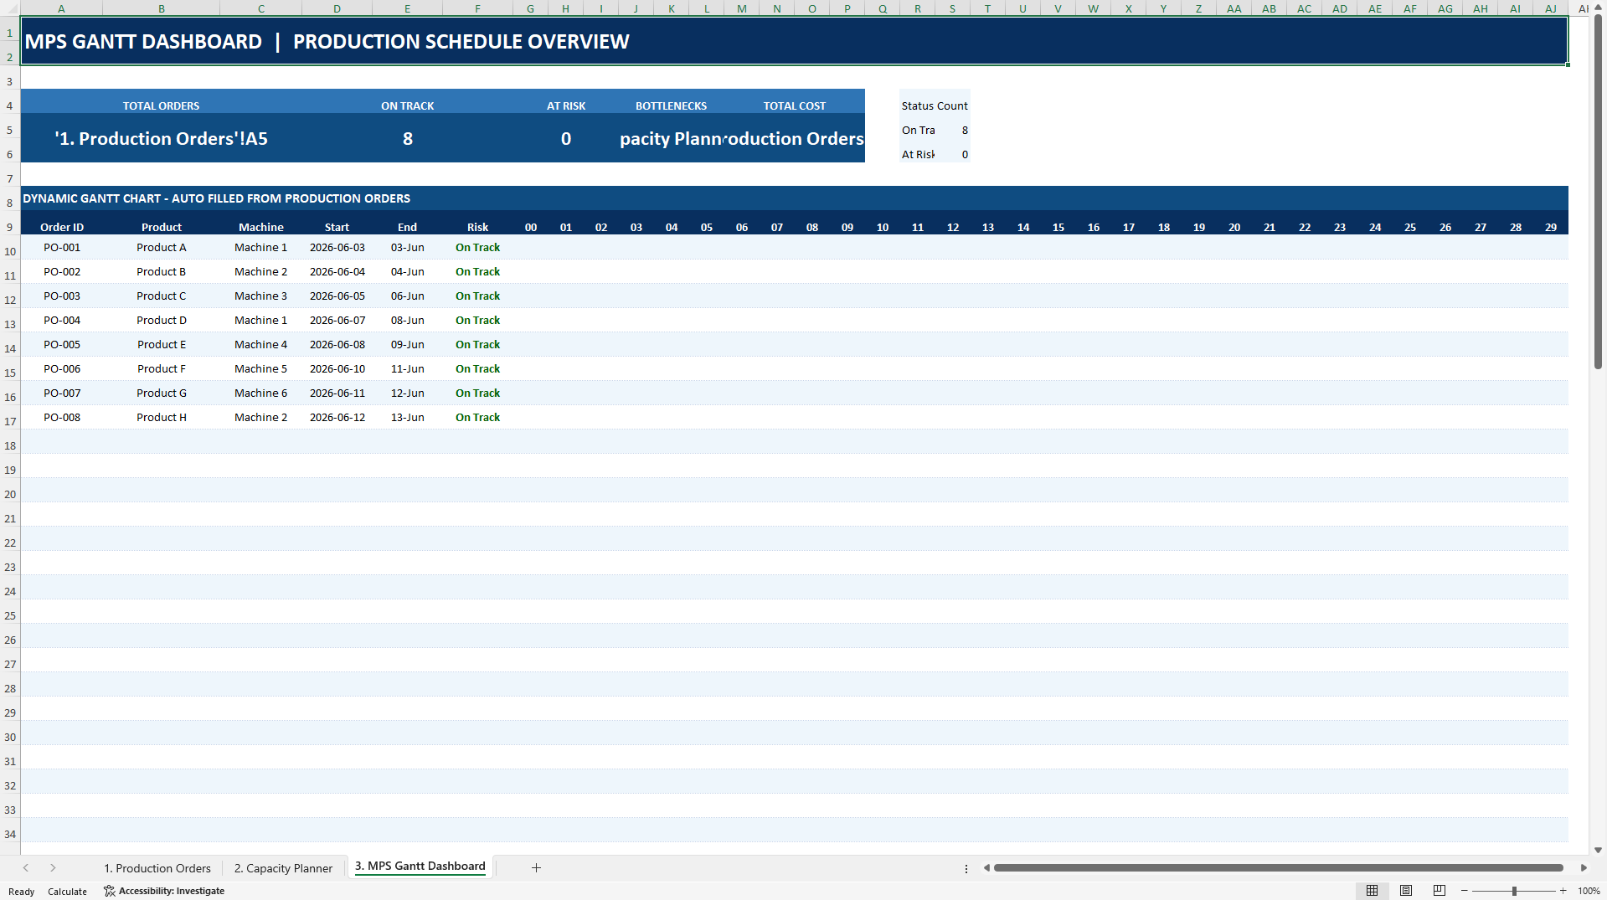The image size is (1607, 900).
Task: Select column A header
Action: pyautogui.click(x=61, y=8)
